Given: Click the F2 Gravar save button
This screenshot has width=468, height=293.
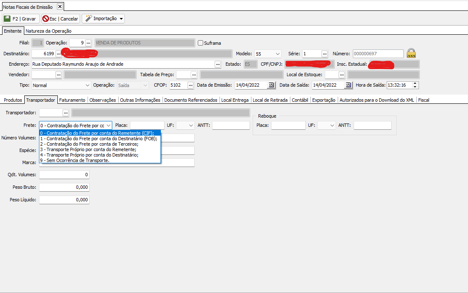Looking at the screenshot, I should point(21,19).
